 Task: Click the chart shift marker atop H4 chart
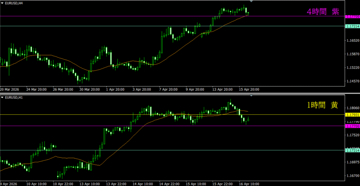[x=251, y=1]
